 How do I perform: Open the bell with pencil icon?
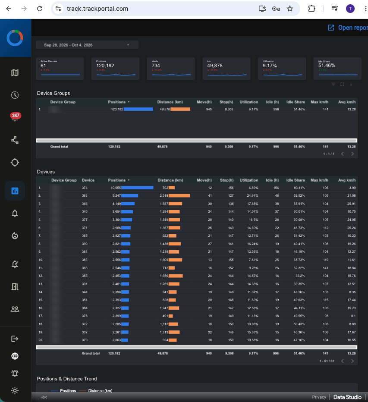pos(15,264)
